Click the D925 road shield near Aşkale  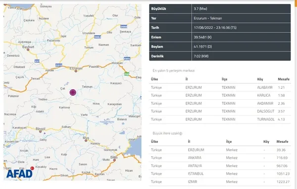(x=59, y=65)
